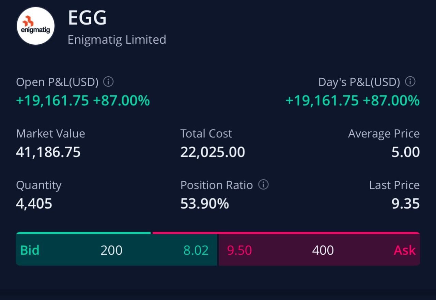Click the Quantity value 4,405
The image size is (436, 300).
pos(34,204)
